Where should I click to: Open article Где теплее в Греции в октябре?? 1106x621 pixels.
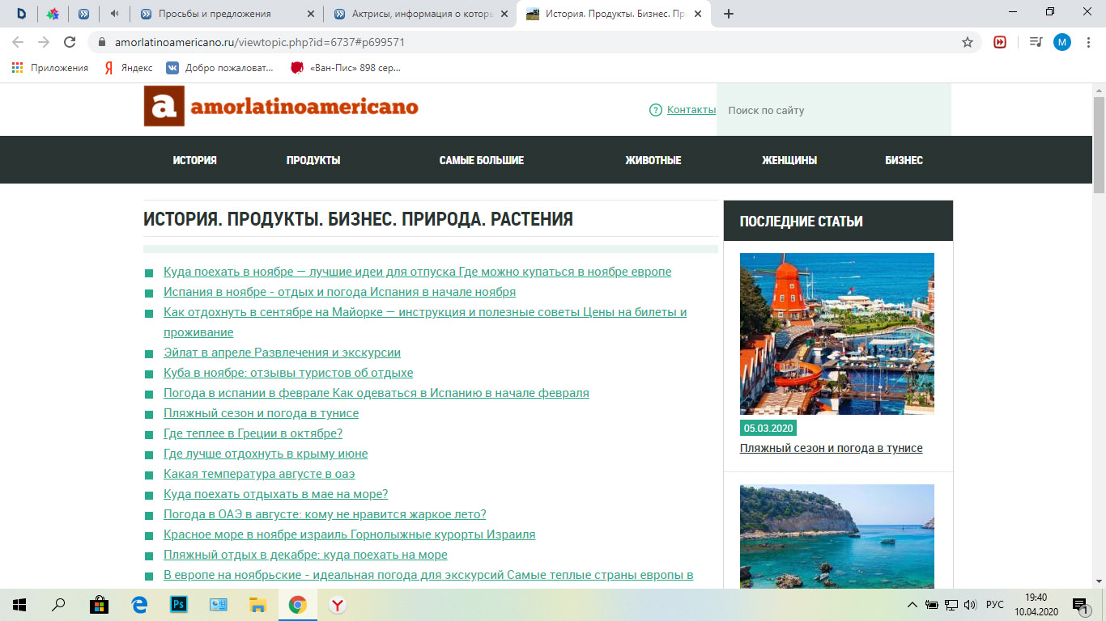253,433
